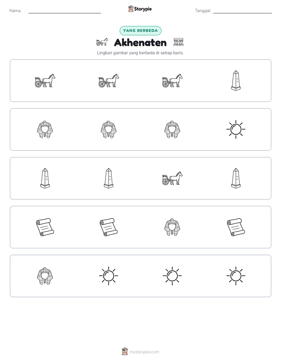Select the last scroll in fourth row
This screenshot has width=281, height=363.
coord(236,227)
